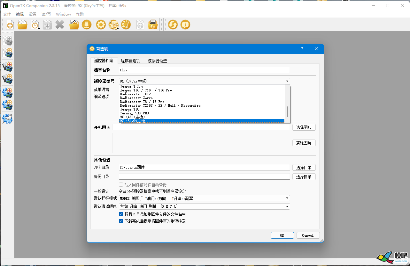Click read firmware from radio sidebar icon
The image size is (410, 266).
tap(7, 105)
